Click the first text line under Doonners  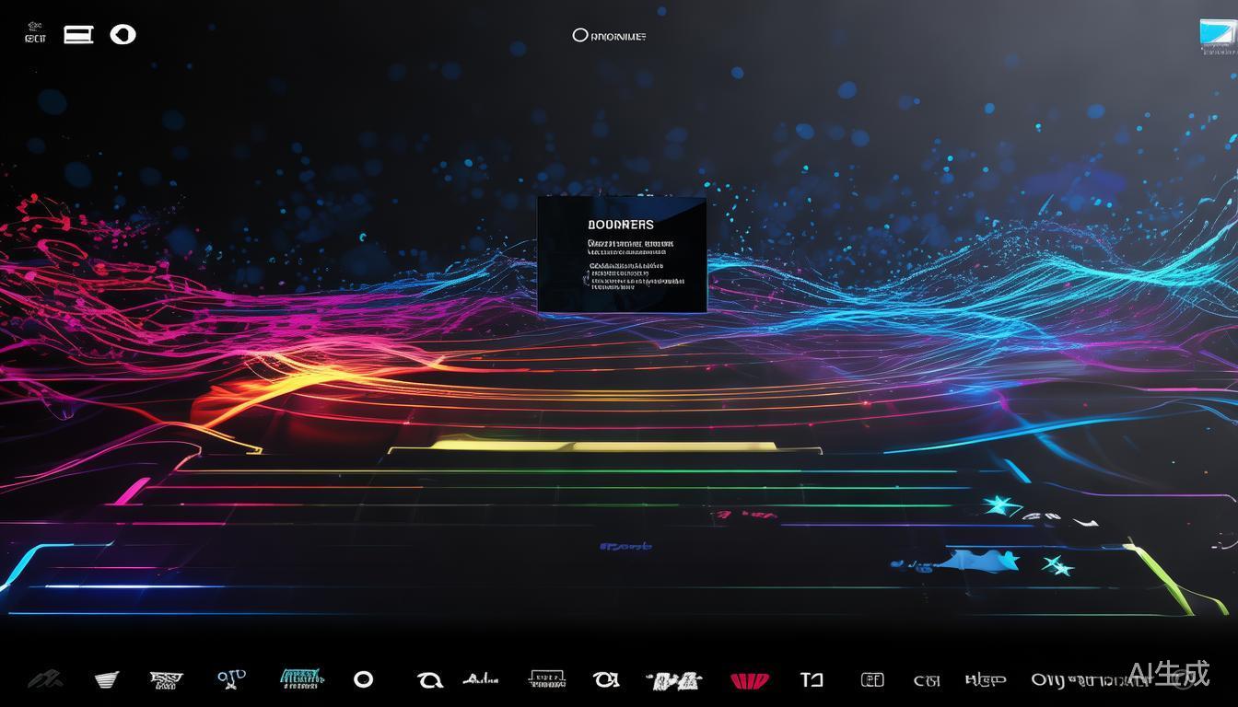click(x=630, y=245)
